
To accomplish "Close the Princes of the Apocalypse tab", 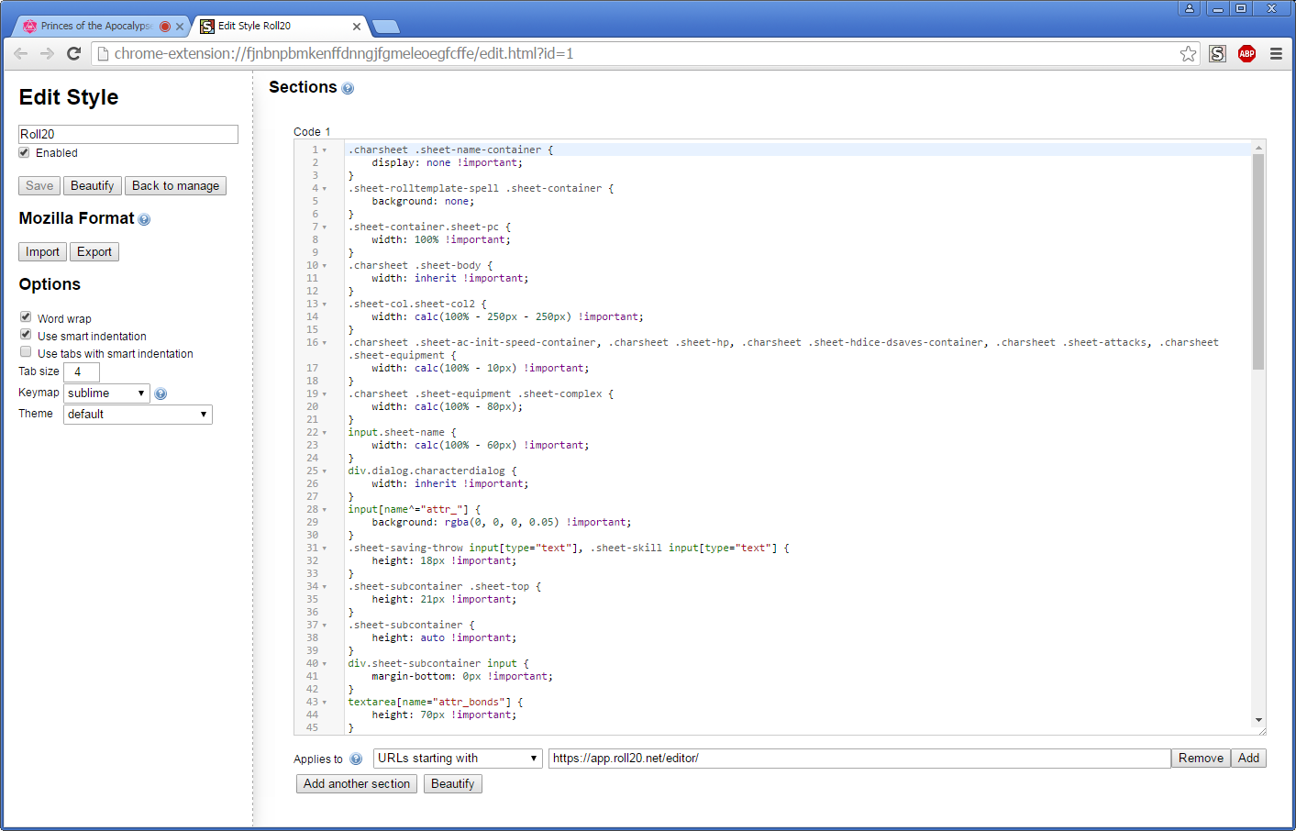I will click(x=180, y=27).
